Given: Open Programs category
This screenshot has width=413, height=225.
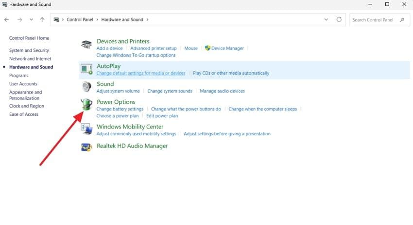Looking at the screenshot, I should (18, 76).
